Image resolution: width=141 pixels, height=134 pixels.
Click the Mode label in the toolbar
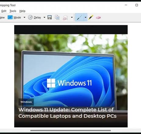pyautogui.click(x=17, y=17)
